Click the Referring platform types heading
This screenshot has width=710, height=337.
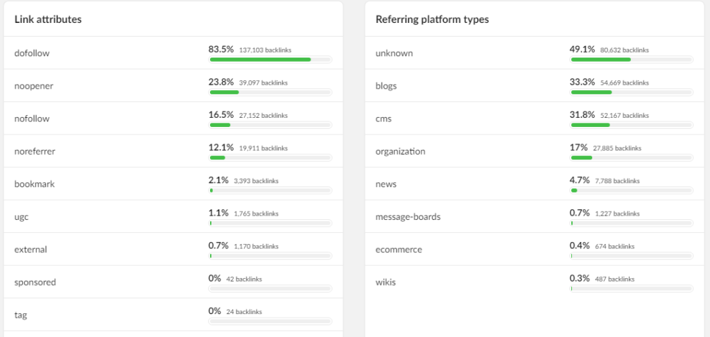(x=432, y=20)
